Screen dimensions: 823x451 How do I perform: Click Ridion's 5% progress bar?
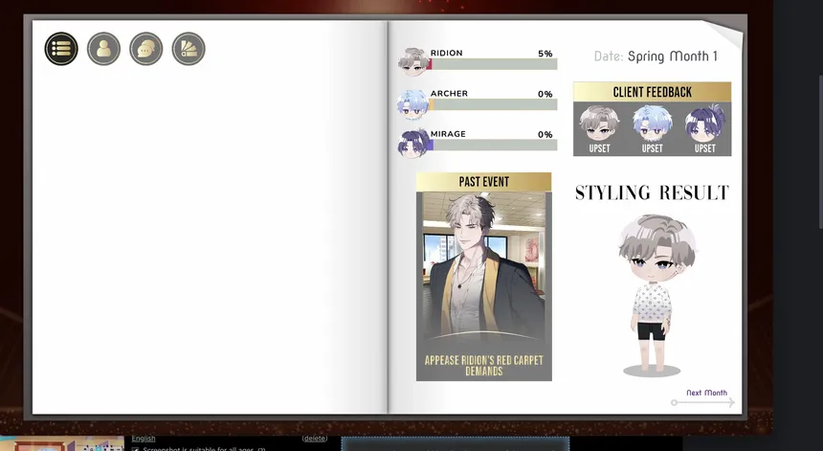coord(493,64)
